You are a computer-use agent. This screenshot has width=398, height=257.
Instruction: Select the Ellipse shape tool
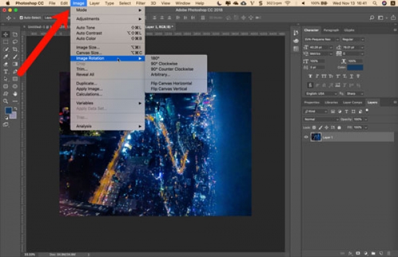coord(15,86)
